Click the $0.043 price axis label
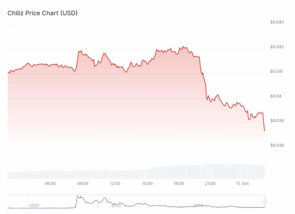This screenshot has height=214, width=295. pos(277,22)
